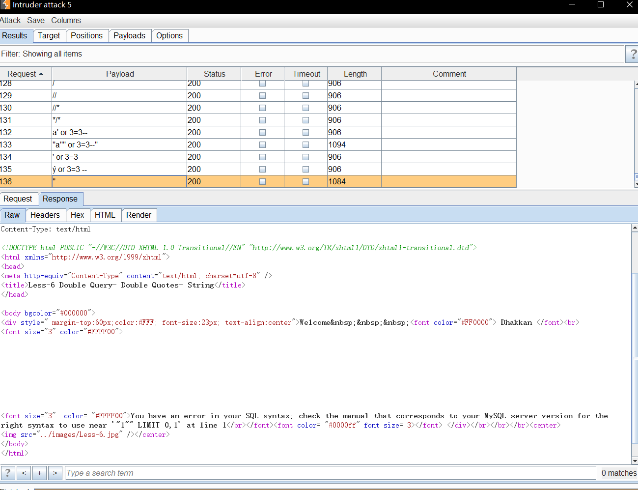This screenshot has width=638, height=490.
Task: Select request number 131 cell
Action: click(x=26, y=120)
